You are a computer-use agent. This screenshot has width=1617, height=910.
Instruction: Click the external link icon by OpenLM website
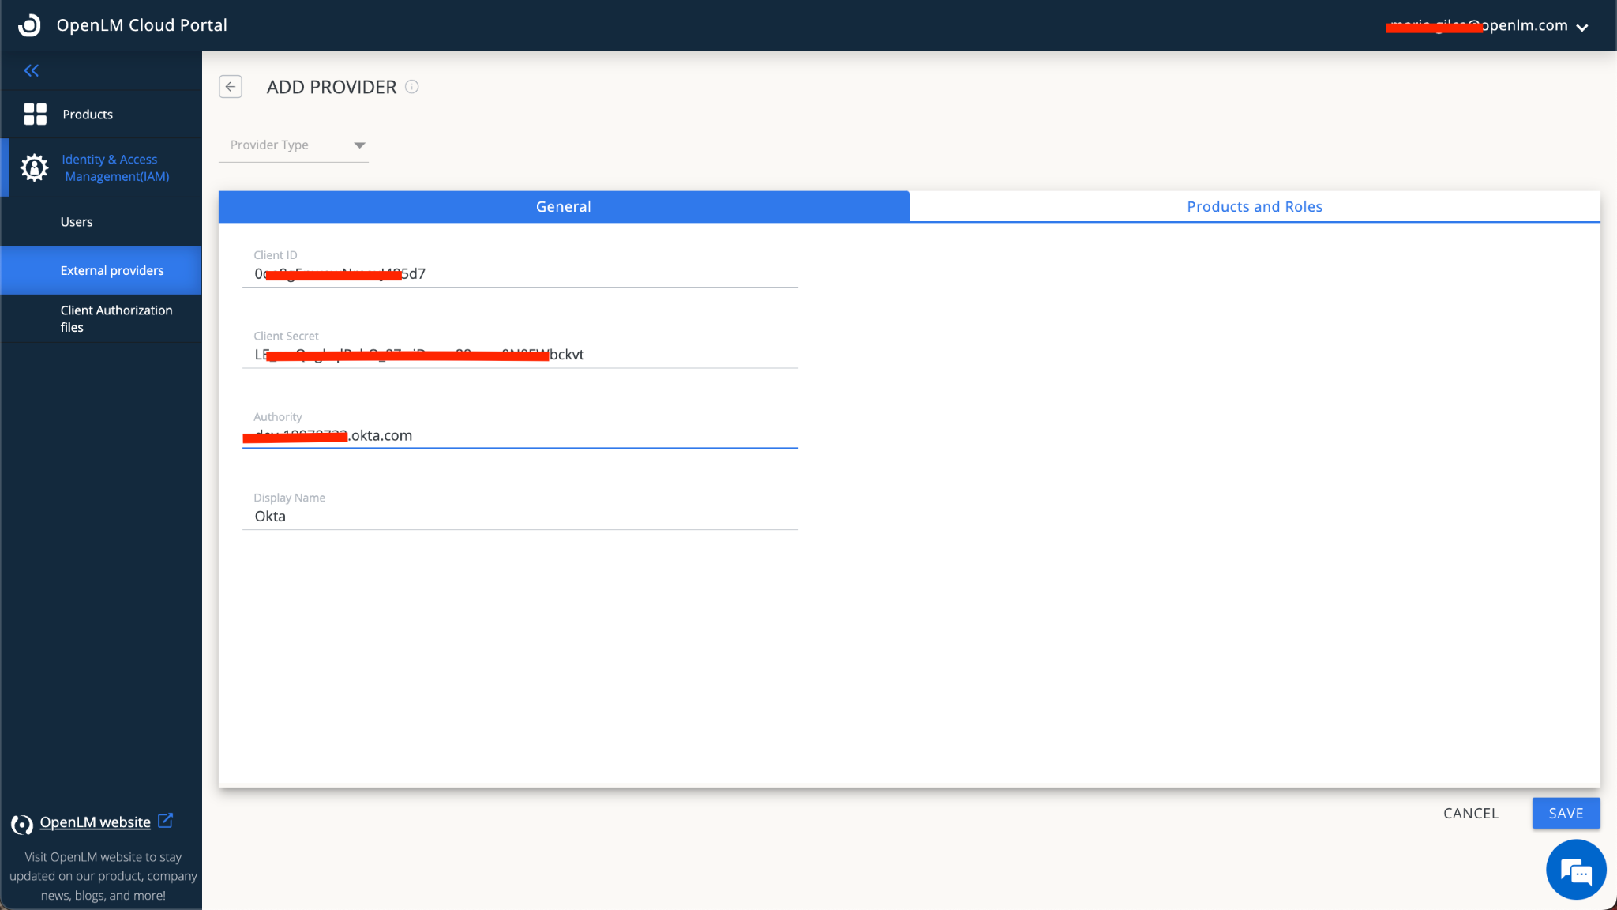[x=165, y=821]
